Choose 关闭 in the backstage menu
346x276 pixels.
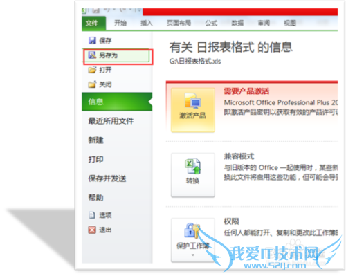click(x=117, y=84)
